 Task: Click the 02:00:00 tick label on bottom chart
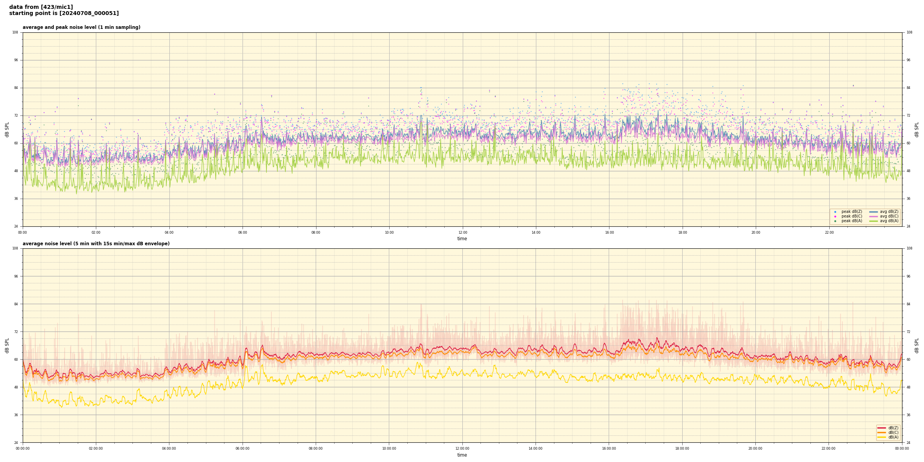96,449
